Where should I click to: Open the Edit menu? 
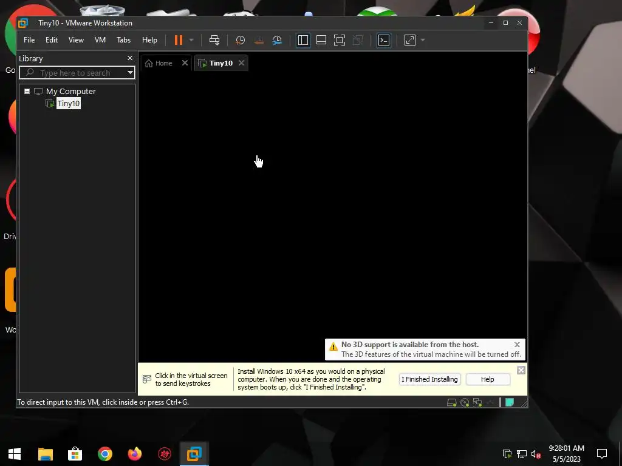52,40
